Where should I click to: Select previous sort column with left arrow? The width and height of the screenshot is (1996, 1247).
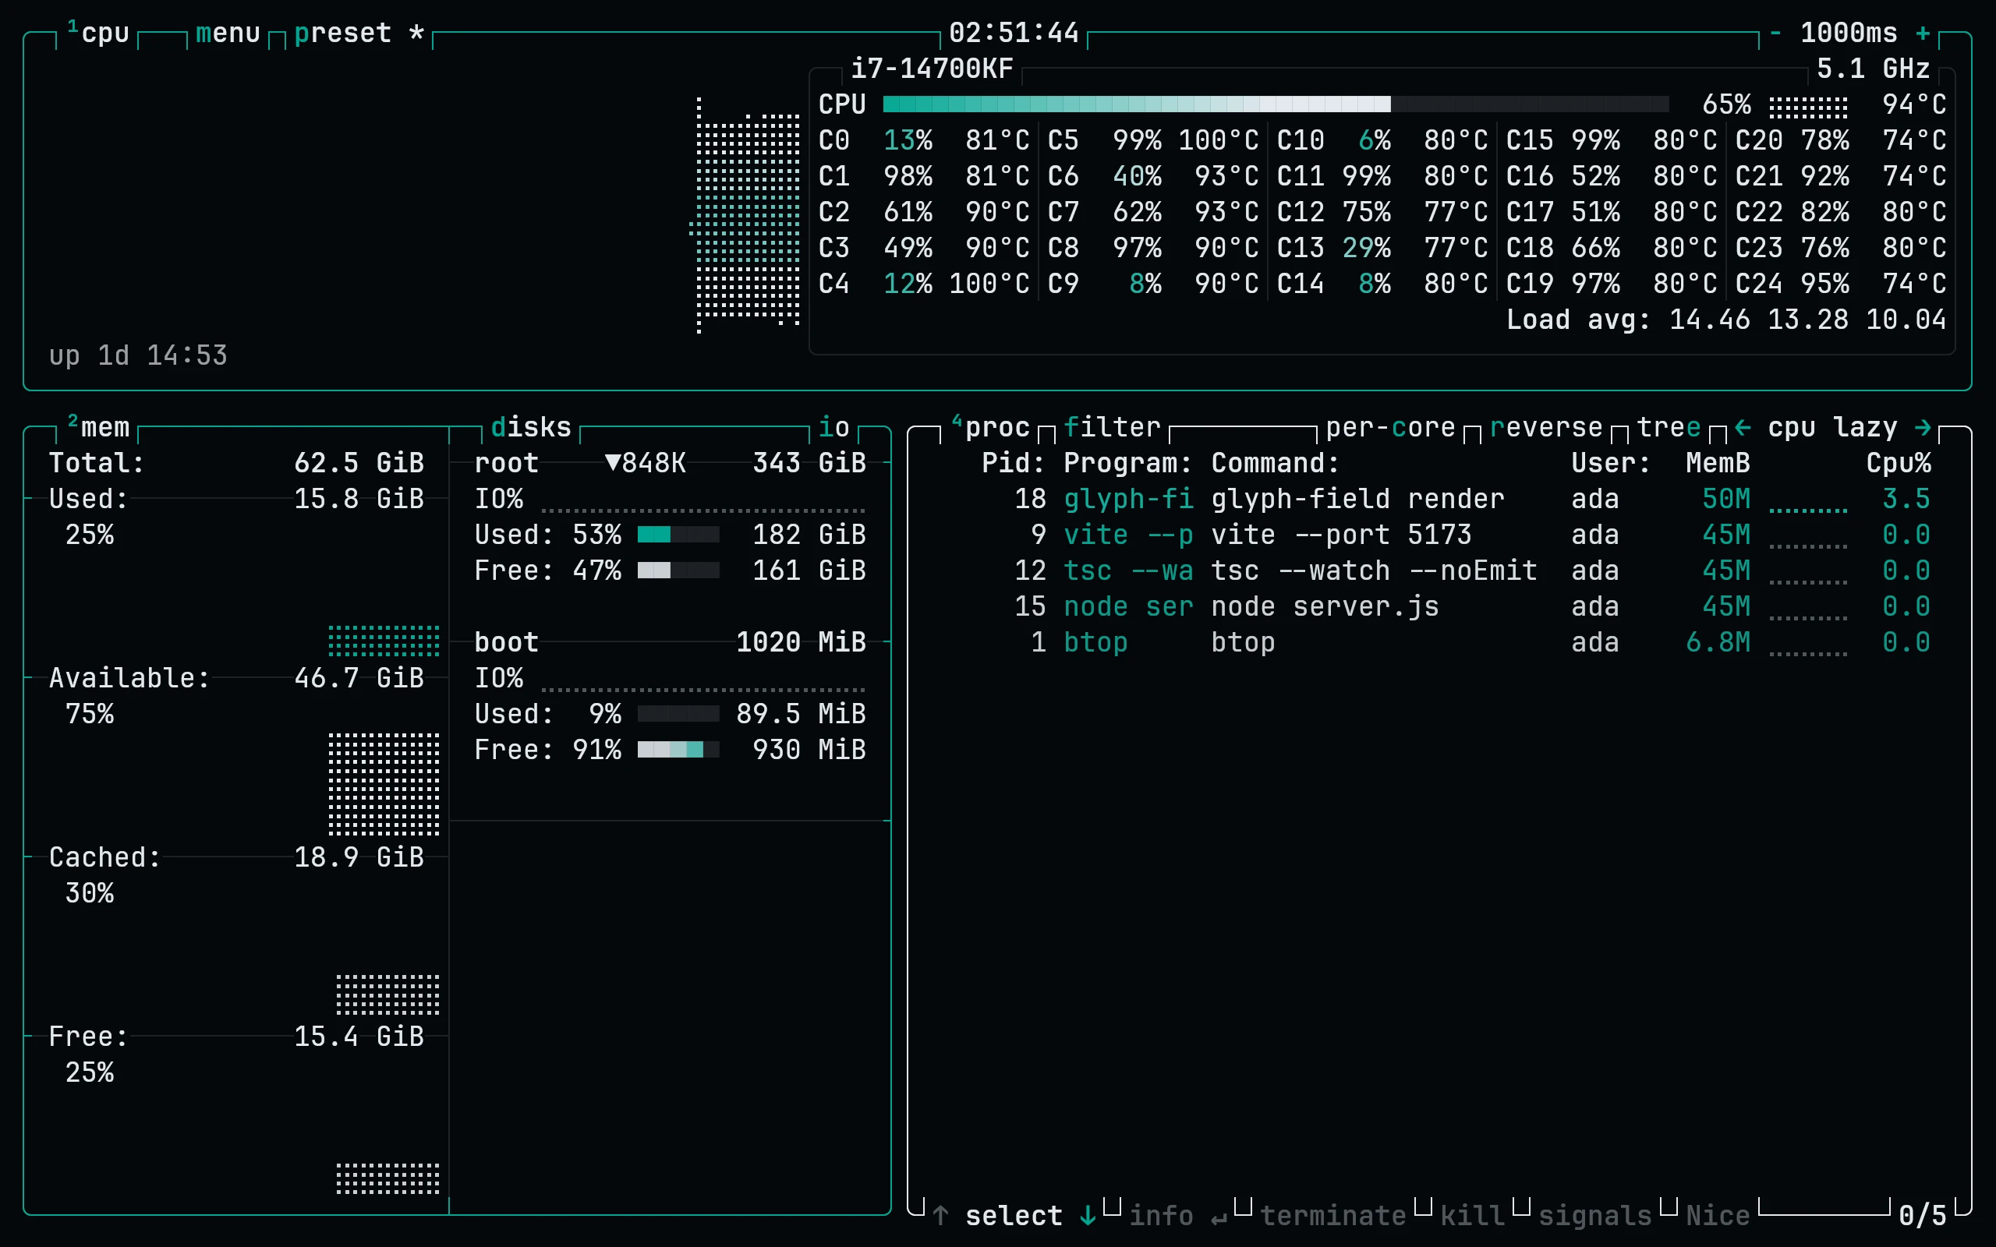click(x=1743, y=427)
